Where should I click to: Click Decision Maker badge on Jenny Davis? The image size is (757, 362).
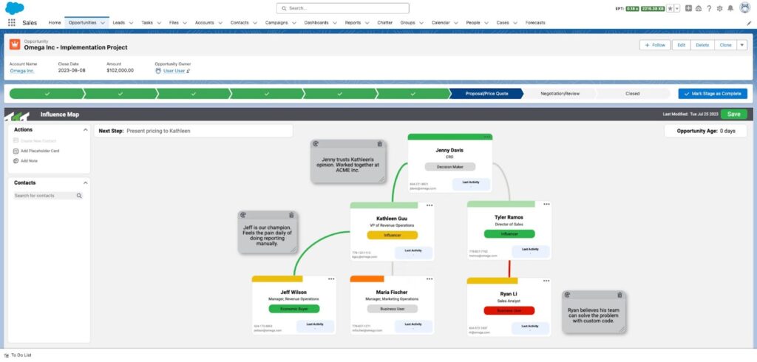pyautogui.click(x=450, y=166)
